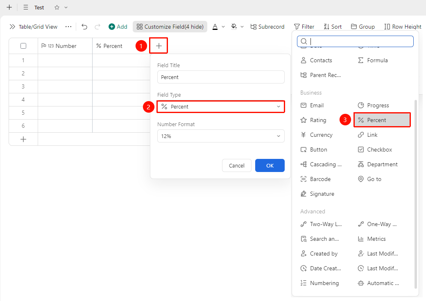Select the Metrics chart field type
This screenshot has width=426, height=301.
click(372, 239)
